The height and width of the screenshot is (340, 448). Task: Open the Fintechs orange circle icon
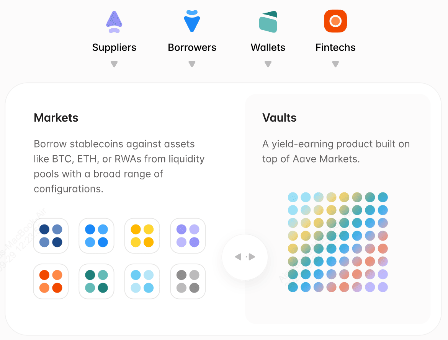(335, 21)
